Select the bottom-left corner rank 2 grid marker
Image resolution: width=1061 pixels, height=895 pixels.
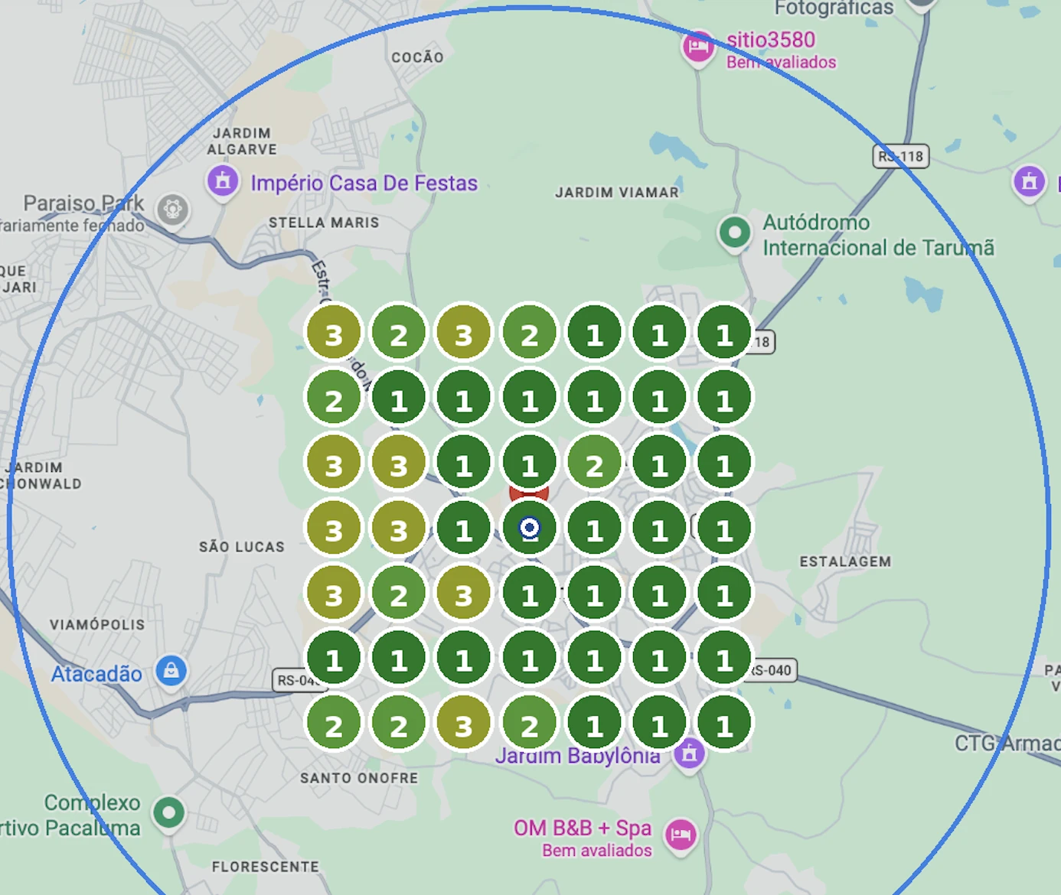334,724
